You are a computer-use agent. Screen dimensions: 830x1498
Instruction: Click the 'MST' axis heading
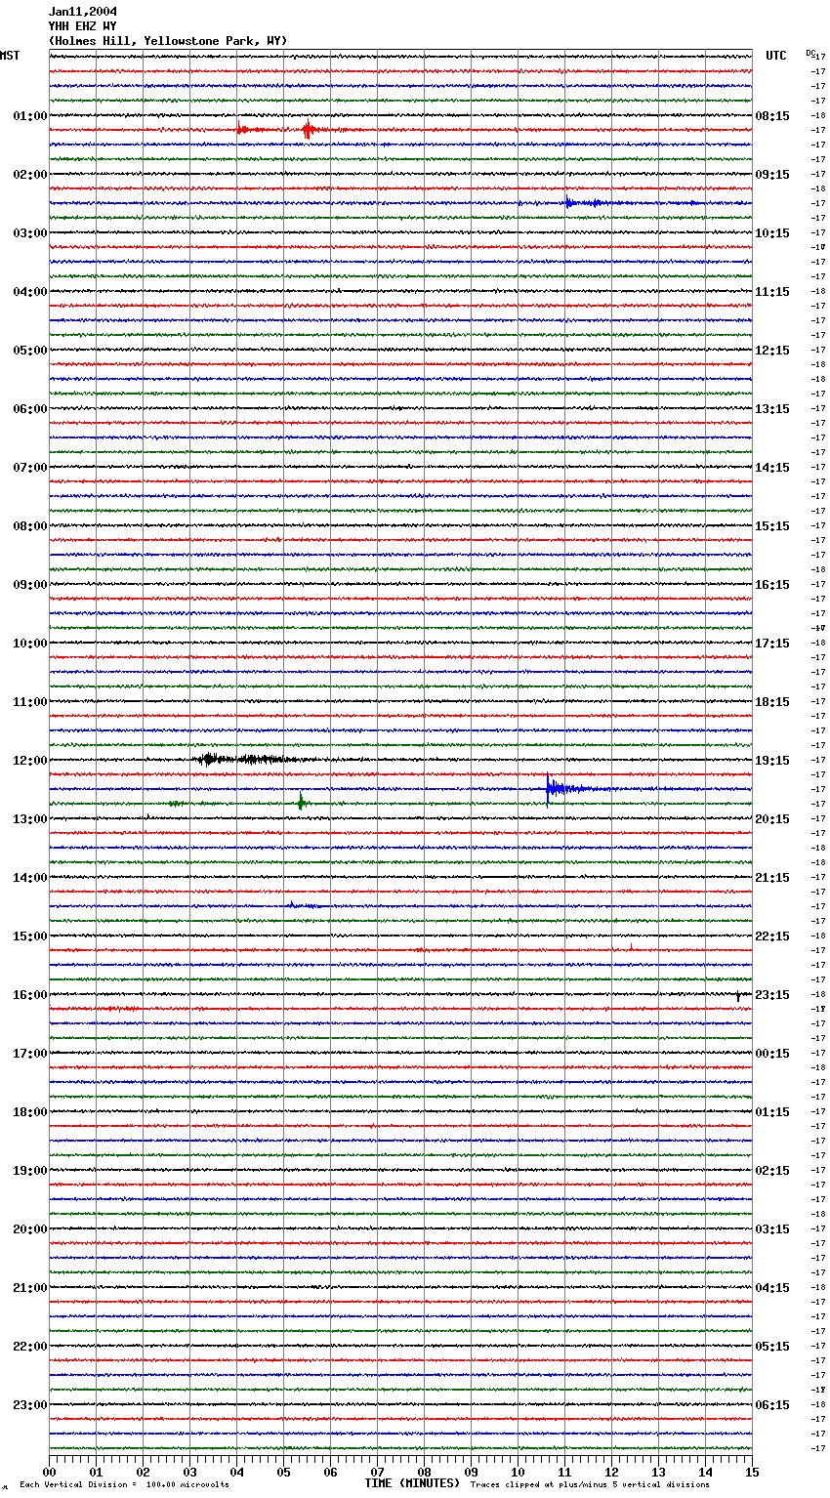[10, 56]
